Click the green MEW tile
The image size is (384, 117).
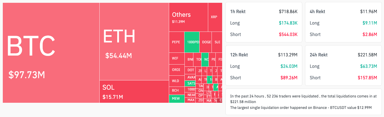[176, 99]
